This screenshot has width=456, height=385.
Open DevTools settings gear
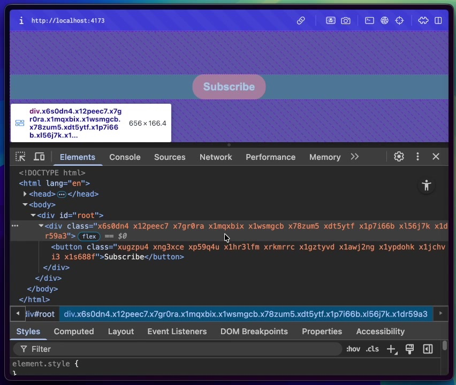click(x=399, y=157)
